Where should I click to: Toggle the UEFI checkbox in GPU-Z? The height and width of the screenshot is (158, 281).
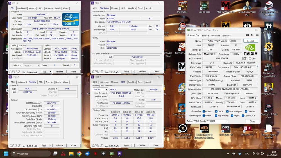[x=250, y=58]
